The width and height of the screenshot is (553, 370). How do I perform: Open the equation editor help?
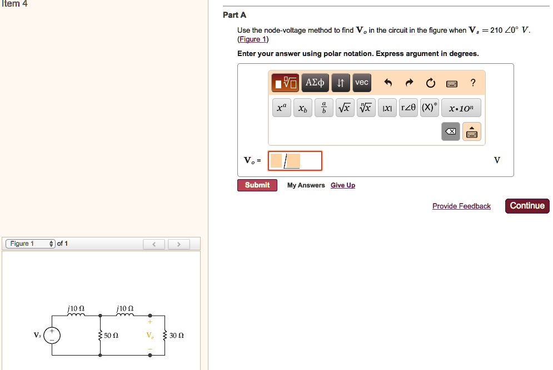click(472, 82)
